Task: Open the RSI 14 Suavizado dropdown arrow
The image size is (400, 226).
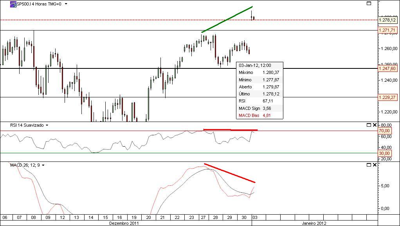Action: pyautogui.click(x=47, y=126)
